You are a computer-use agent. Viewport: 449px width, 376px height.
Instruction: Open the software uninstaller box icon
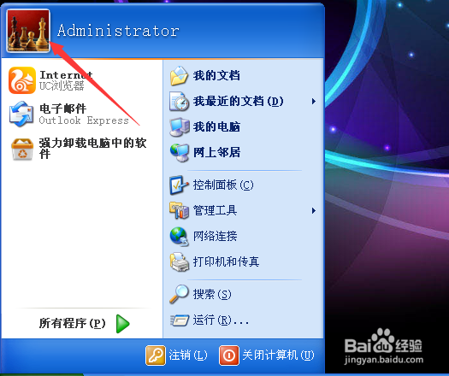point(22,149)
